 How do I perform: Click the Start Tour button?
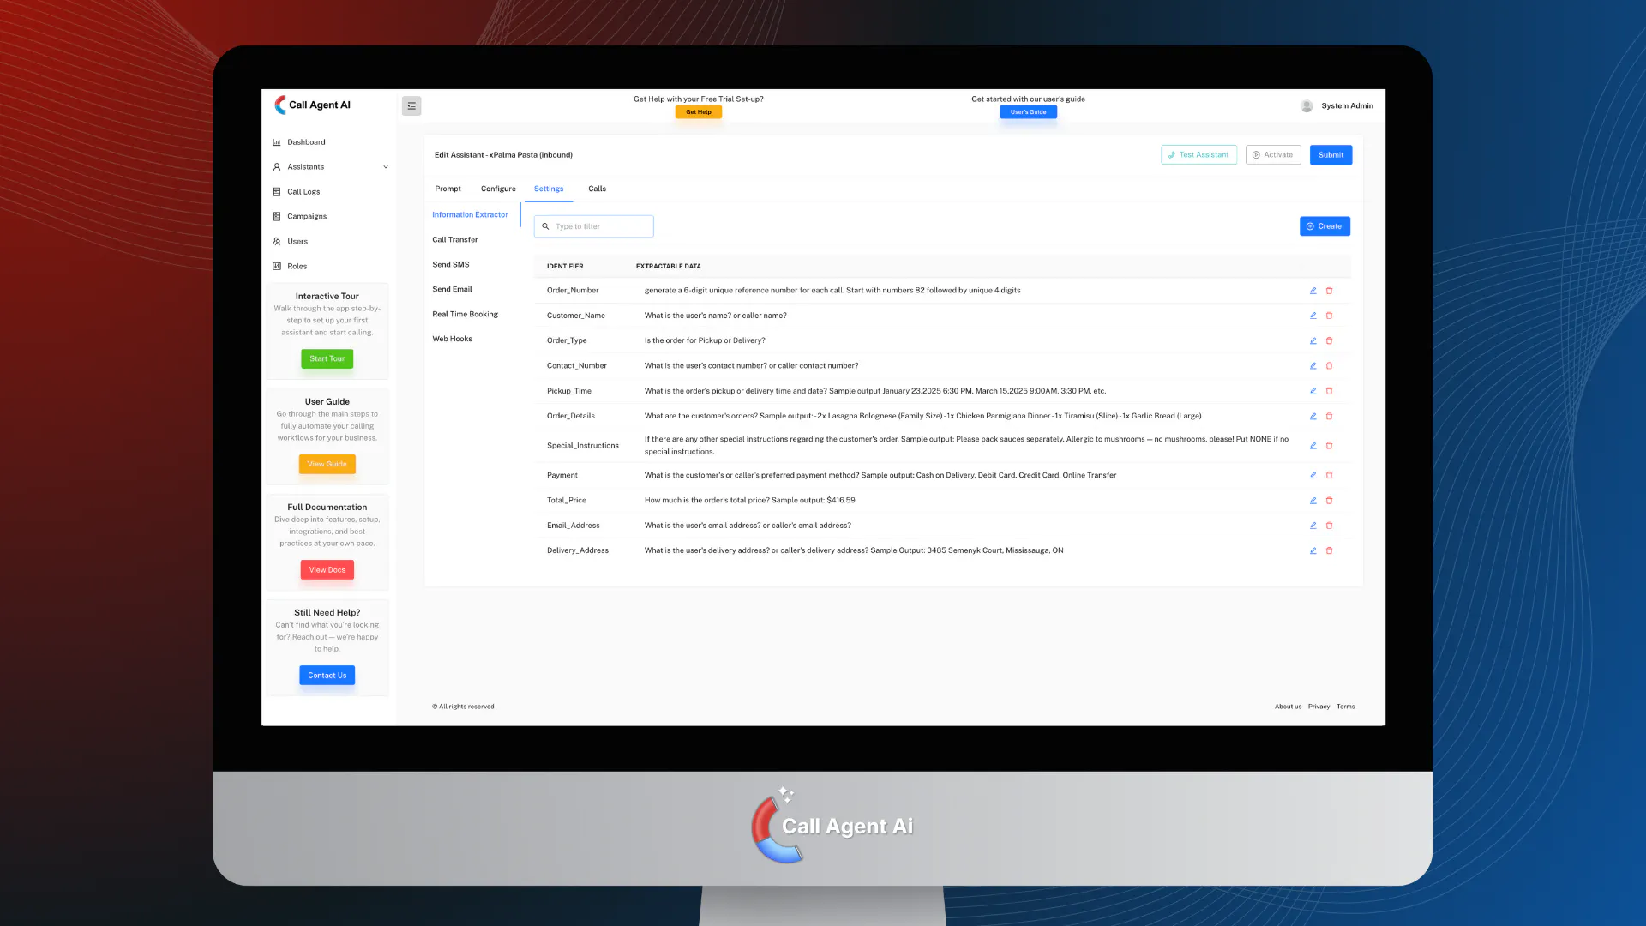pos(327,358)
